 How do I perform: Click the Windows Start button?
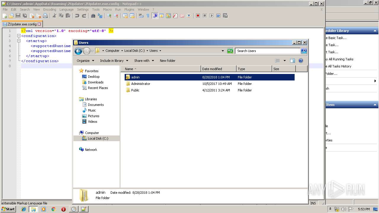[8, 209]
